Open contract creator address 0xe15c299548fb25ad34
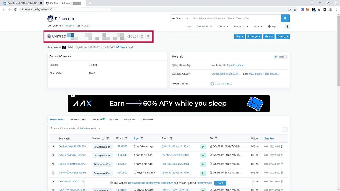This screenshot has width=340, height=191. pyautogui.click(x=226, y=74)
